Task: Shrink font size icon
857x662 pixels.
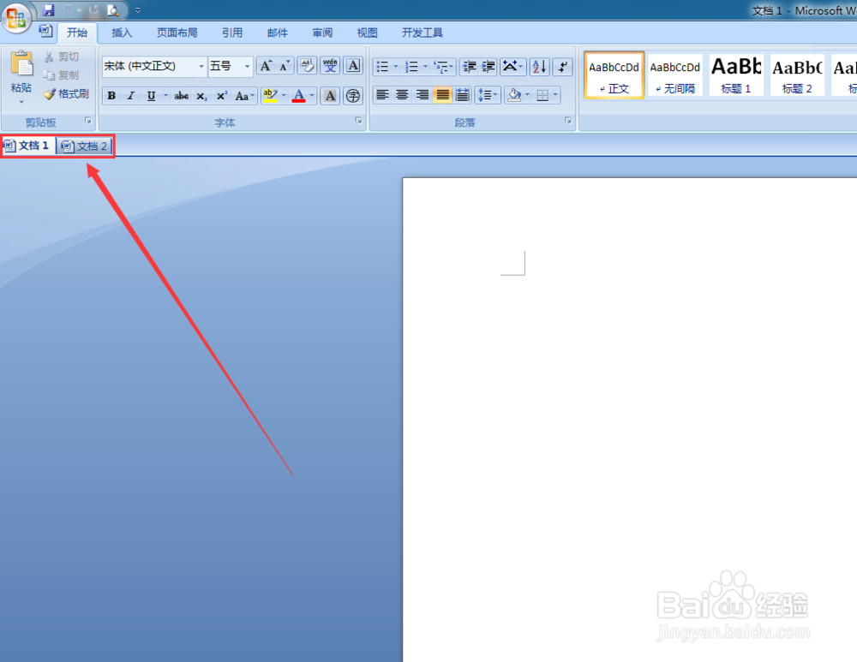Action: pos(285,66)
